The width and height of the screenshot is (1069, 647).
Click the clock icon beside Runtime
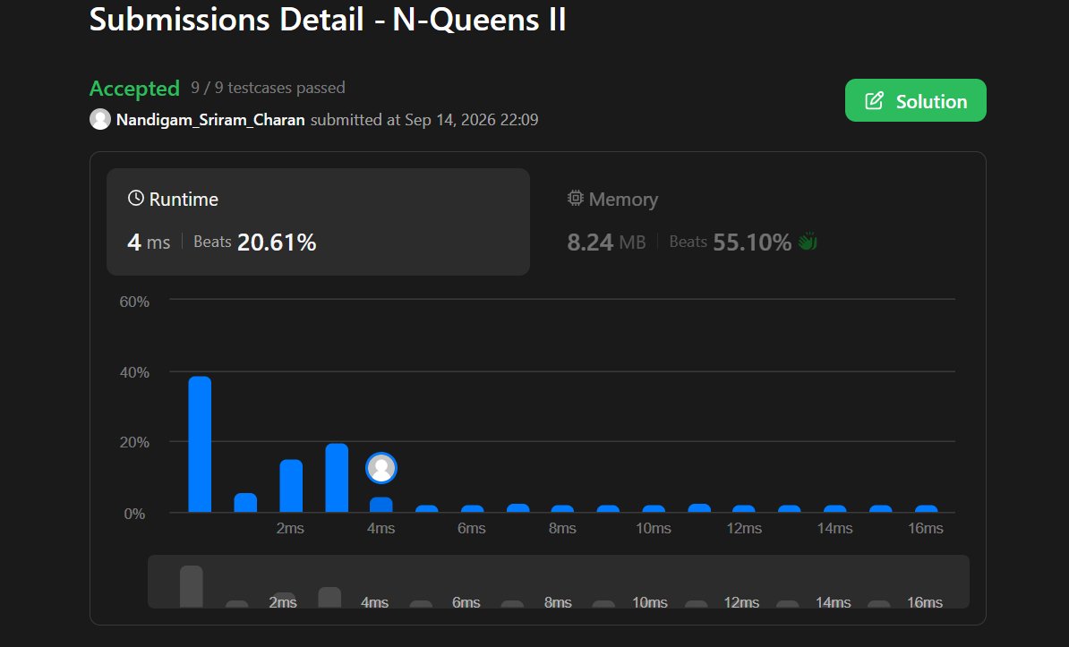pos(136,199)
